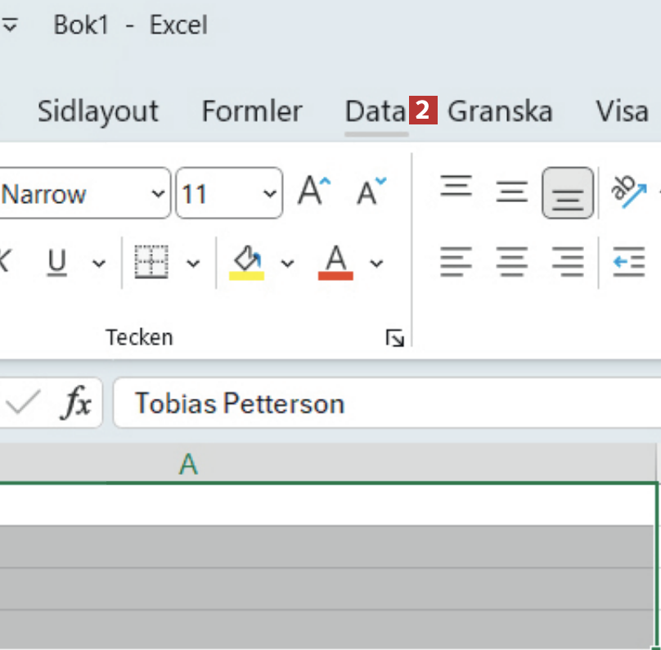Image resolution: width=661 pixels, height=650 pixels.
Task: Align text to the top
Action: click(456, 190)
